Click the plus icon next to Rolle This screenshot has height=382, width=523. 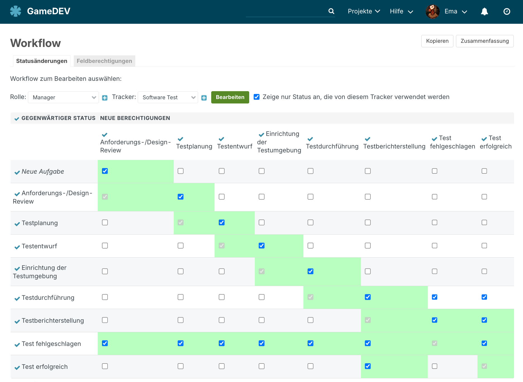click(x=105, y=98)
